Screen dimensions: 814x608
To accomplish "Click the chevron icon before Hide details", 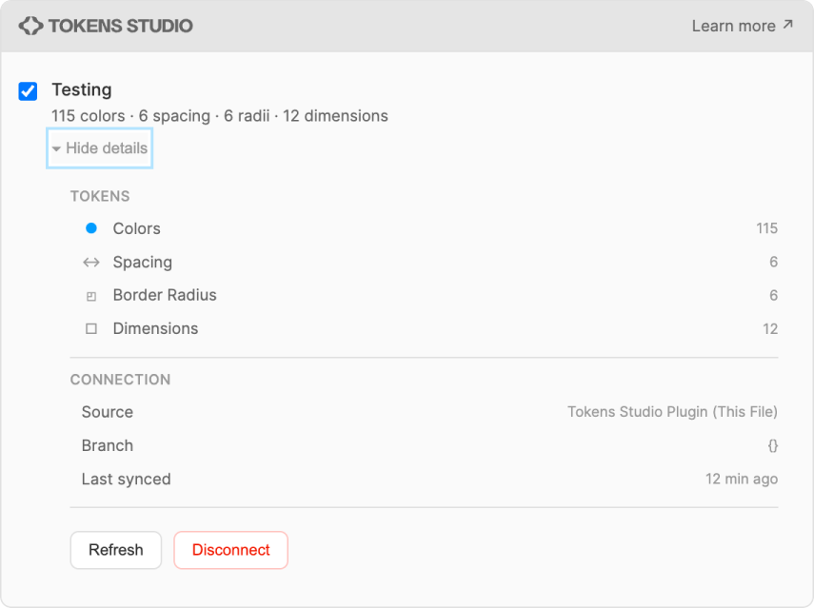I will pos(58,148).
